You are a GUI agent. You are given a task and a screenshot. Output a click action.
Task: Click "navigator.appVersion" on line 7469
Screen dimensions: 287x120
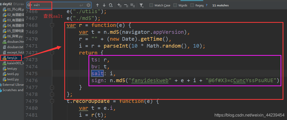pyautogui.click(x=153, y=32)
